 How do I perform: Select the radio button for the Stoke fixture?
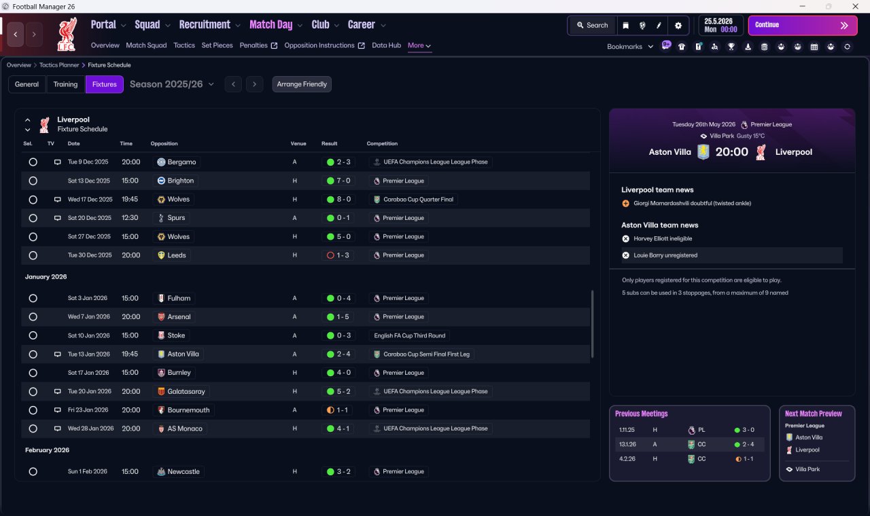(33, 335)
